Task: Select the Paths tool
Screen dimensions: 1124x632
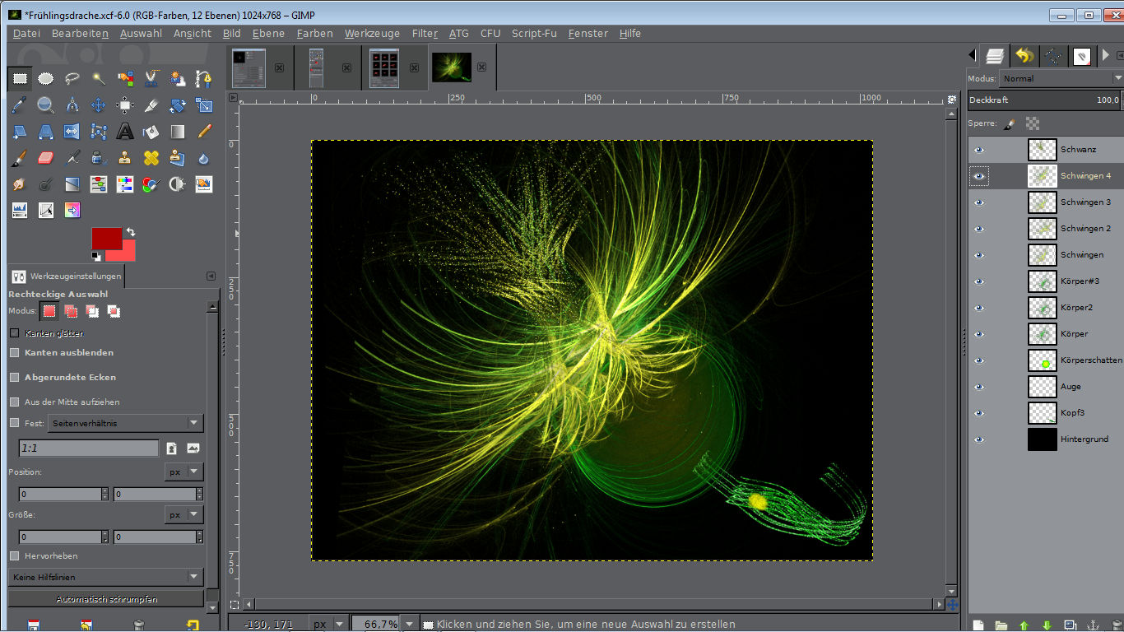Action: pyautogui.click(x=204, y=79)
